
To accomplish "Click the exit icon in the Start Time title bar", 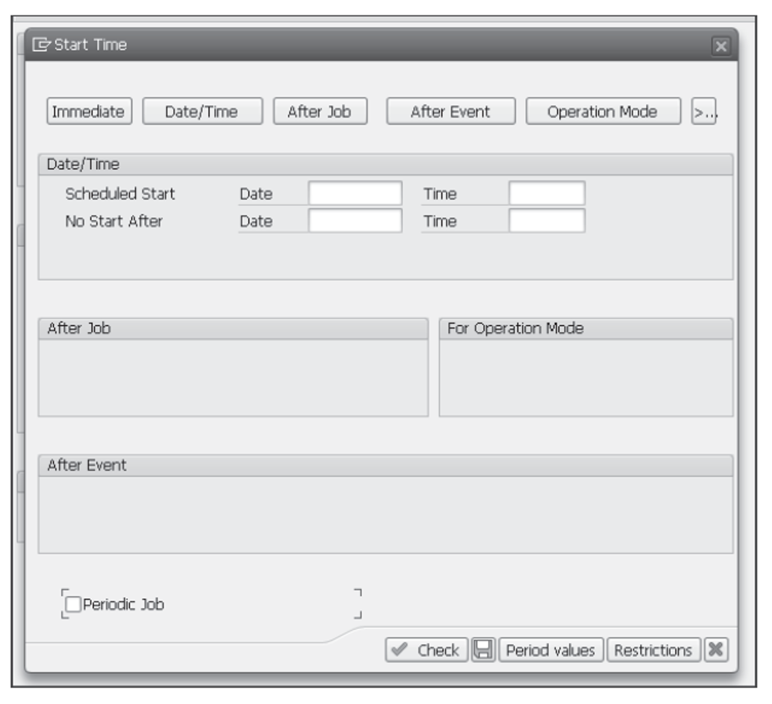I will (x=41, y=45).
